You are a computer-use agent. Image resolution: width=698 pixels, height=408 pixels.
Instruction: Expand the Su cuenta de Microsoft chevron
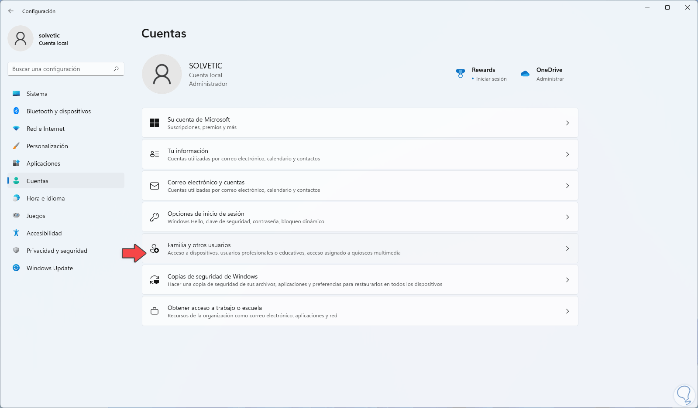pyautogui.click(x=567, y=123)
